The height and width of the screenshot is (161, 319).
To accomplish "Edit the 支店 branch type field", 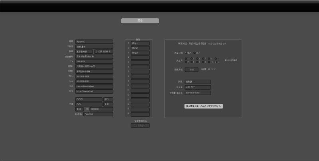I will pyautogui.click(x=108, y=104).
